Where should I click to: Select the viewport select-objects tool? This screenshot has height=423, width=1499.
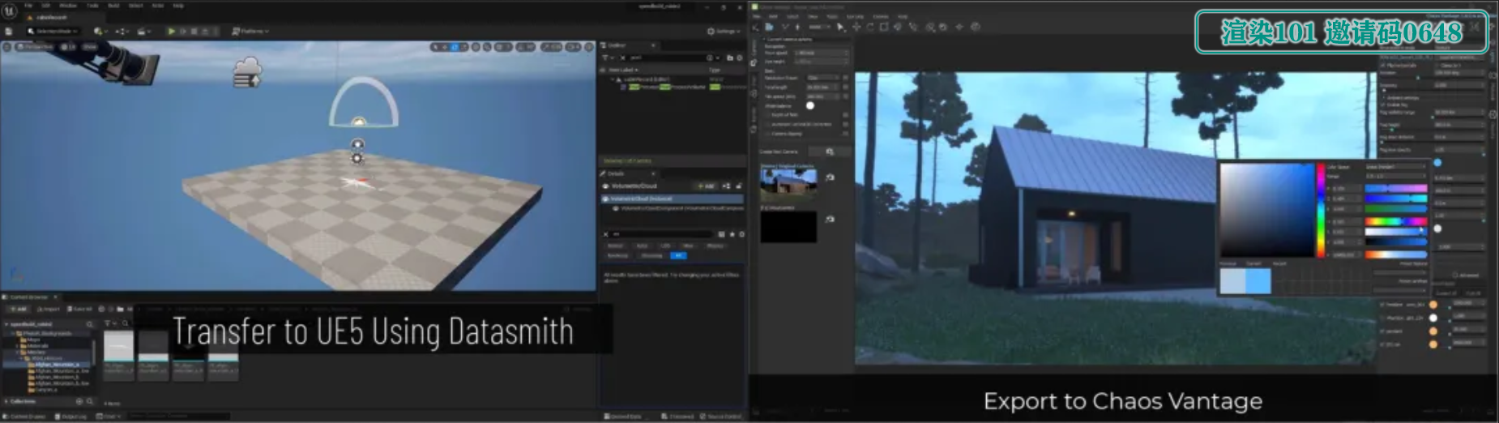point(435,47)
